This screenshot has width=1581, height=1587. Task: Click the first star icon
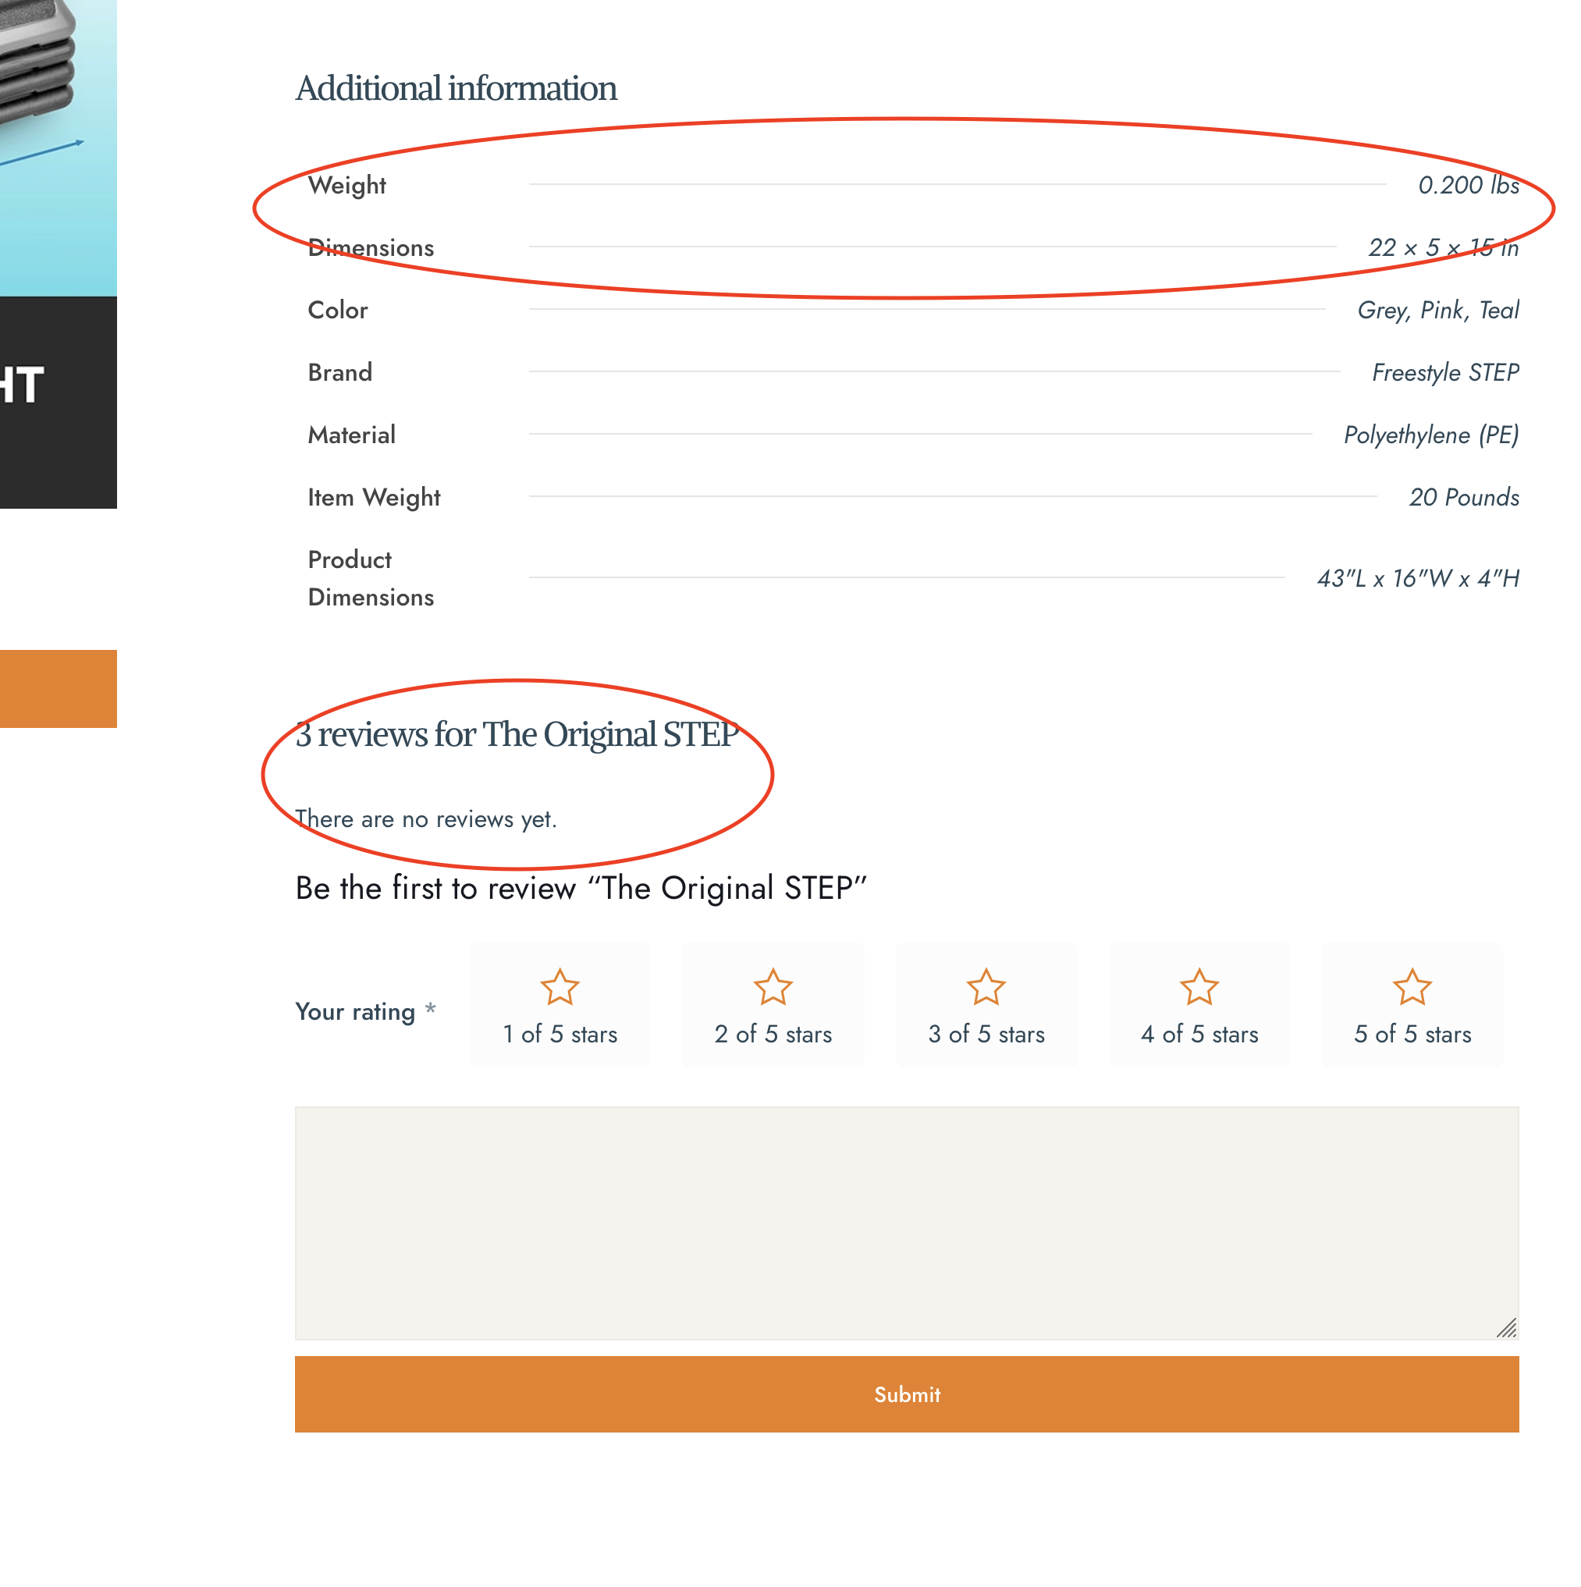tap(560, 986)
